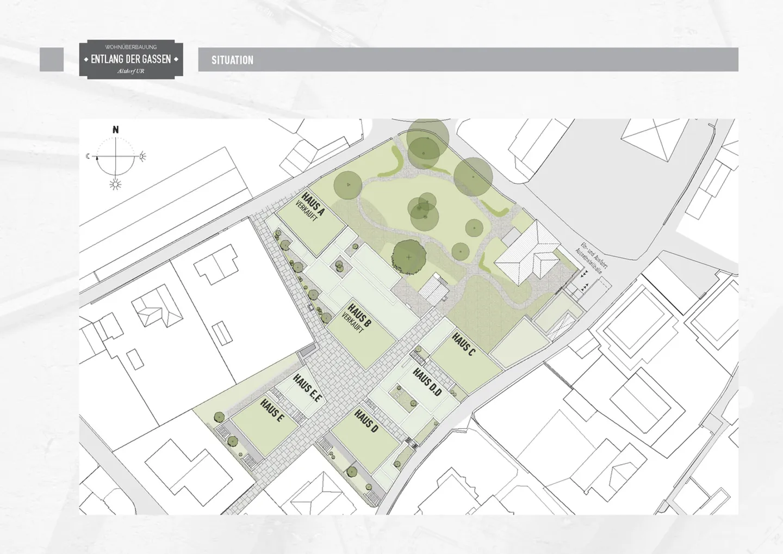
Task: Select the Haus A label
Action: pos(313,204)
